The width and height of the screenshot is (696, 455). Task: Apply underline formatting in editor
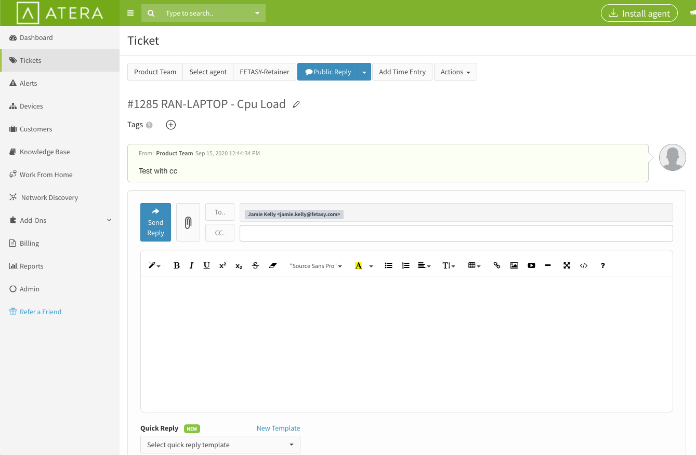click(x=206, y=265)
